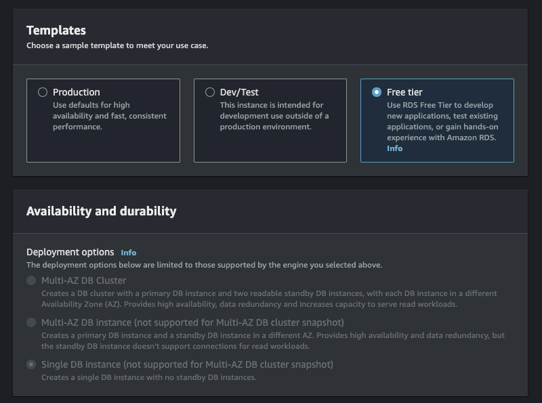The height and width of the screenshot is (403, 542).
Task: Click the Multi-AZ DB Cluster option label
Action: coord(83,280)
